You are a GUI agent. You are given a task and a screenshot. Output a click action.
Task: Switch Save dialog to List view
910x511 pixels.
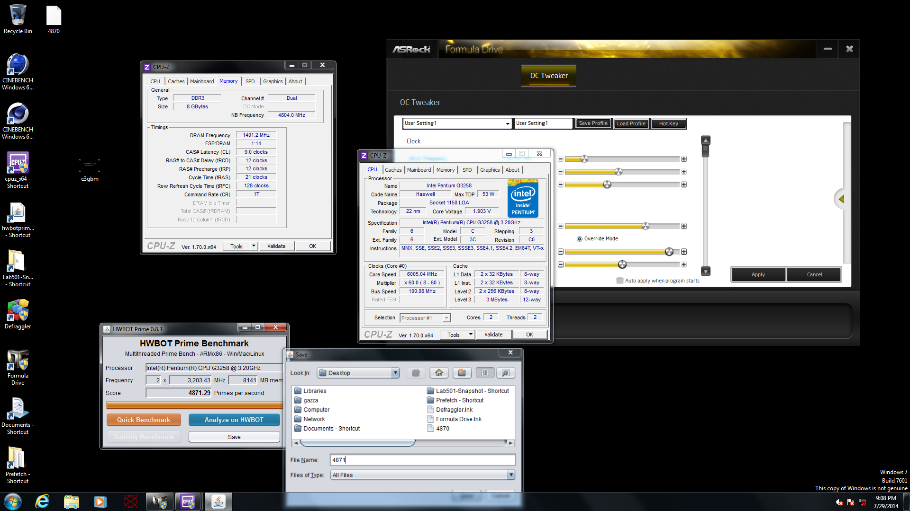coord(485,373)
